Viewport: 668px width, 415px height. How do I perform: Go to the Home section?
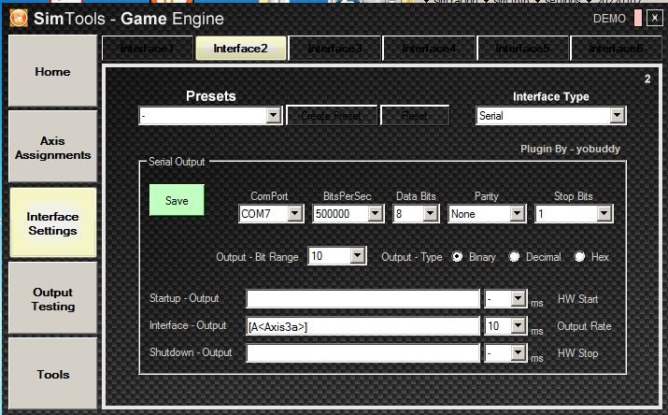[x=53, y=71]
